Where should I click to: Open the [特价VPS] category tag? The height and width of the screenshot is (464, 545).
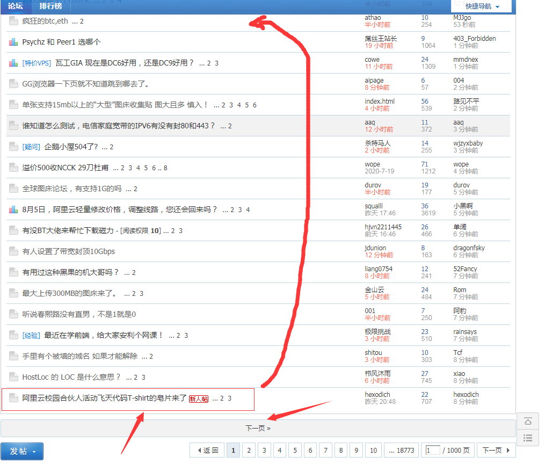pos(37,63)
